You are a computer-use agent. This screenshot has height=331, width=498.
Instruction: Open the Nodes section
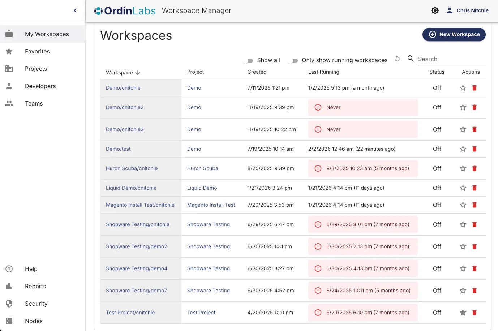tap(34, 321)
